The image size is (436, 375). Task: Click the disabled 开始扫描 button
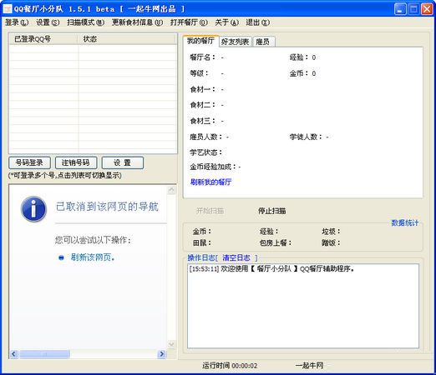[210, 211]
